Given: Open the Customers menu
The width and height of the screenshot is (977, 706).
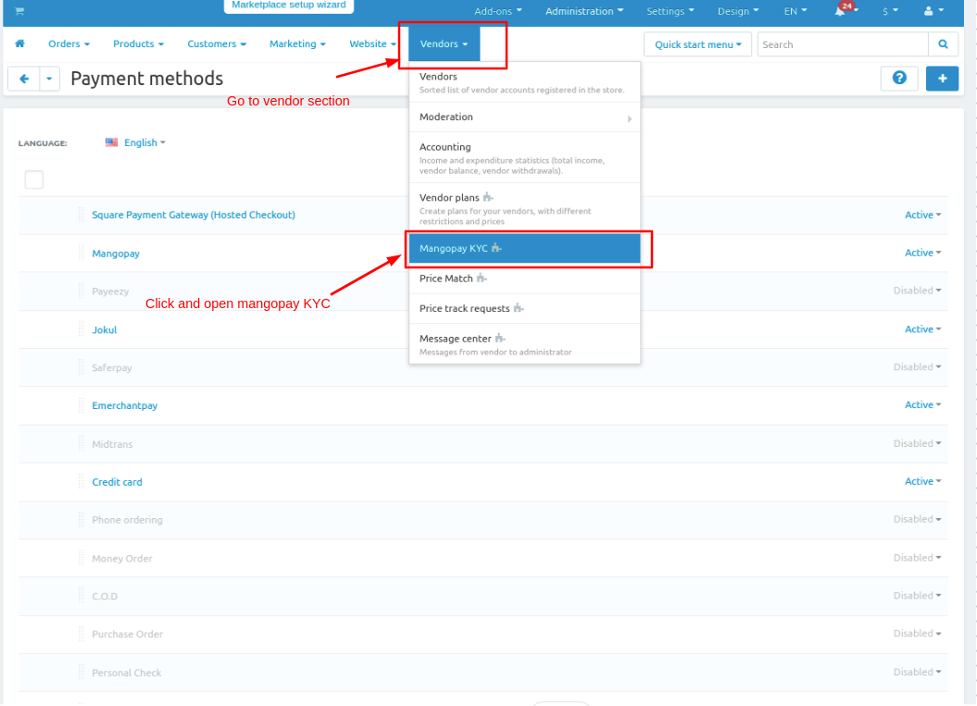Looking at the screenshot, I should pos(217,43).
